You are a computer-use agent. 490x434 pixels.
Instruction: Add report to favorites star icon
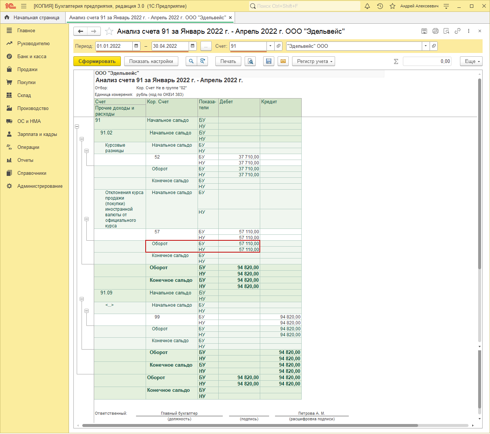[x=109, y=31]
